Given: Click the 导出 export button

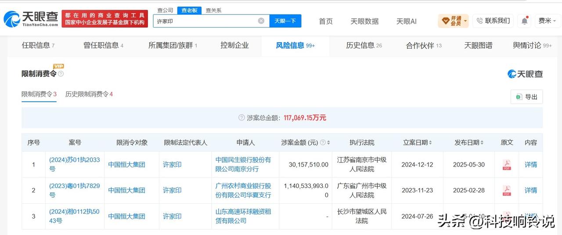Looking at the screenshot, I should 526,97.
